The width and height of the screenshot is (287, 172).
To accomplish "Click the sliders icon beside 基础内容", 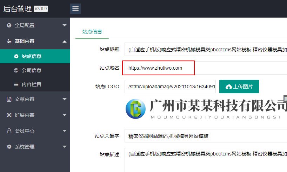I will point(9,41).
